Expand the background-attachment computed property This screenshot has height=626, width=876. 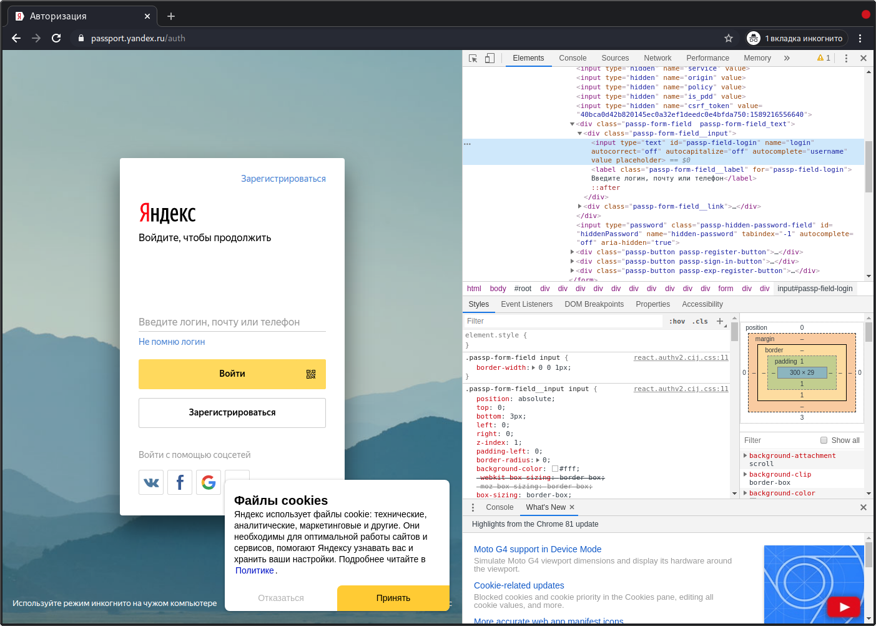pos(746,455)
